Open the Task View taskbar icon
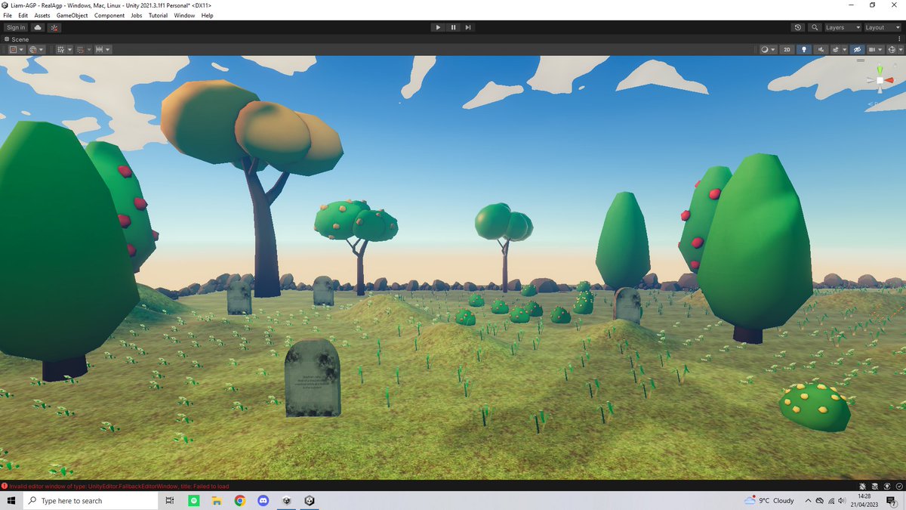The width and height of the screenshot is (906, 510). click(170, 501)
